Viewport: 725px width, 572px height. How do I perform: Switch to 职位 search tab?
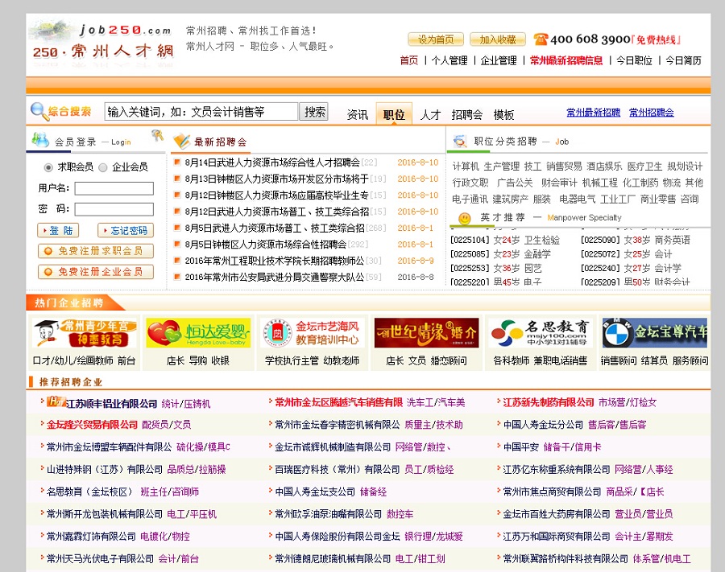tap(394, 114)
